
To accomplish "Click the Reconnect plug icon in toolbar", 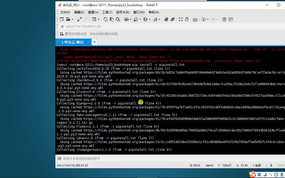I will pyautogui.click(x=80, y=19).
